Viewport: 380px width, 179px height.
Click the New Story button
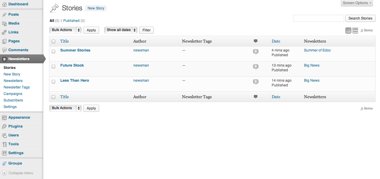(x=96, y=8)
